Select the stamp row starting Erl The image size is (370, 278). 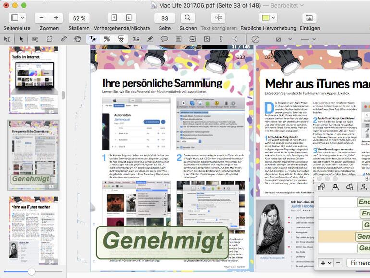click(344, 214)
